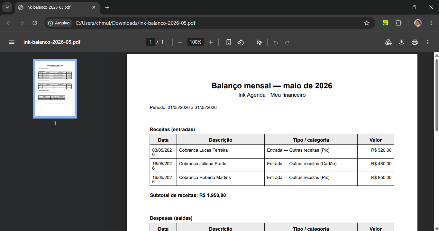Viewport: 439px width, 231px height.
Task: Click the scrollbar up arrow
Action: [437, 55]
